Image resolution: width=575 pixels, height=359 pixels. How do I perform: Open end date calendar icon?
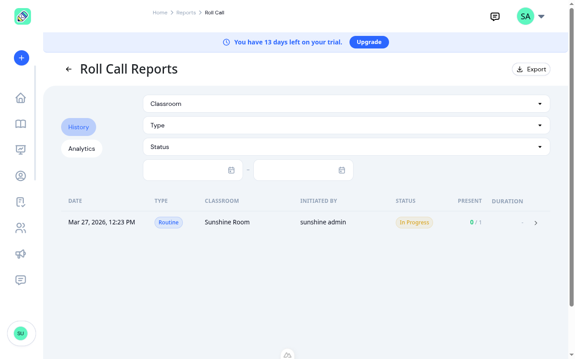click(342, 170)
